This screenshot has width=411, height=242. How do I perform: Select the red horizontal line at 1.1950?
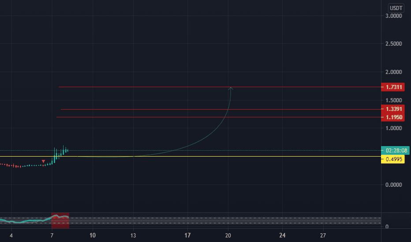pos(219,117)
